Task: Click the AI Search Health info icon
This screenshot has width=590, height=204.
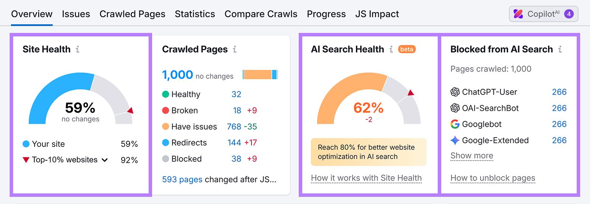Action: tap(391, 49)
